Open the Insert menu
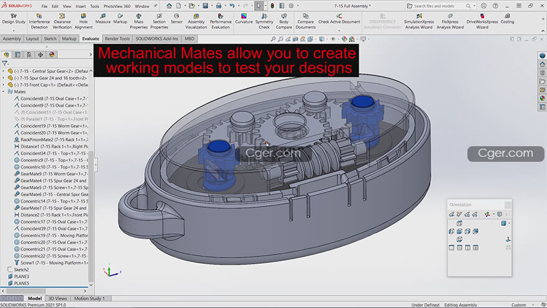 pyautogui.click(x=81, y=6)
